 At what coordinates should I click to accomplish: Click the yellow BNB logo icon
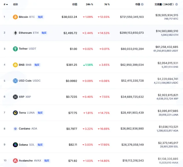[x=15, y=65]
